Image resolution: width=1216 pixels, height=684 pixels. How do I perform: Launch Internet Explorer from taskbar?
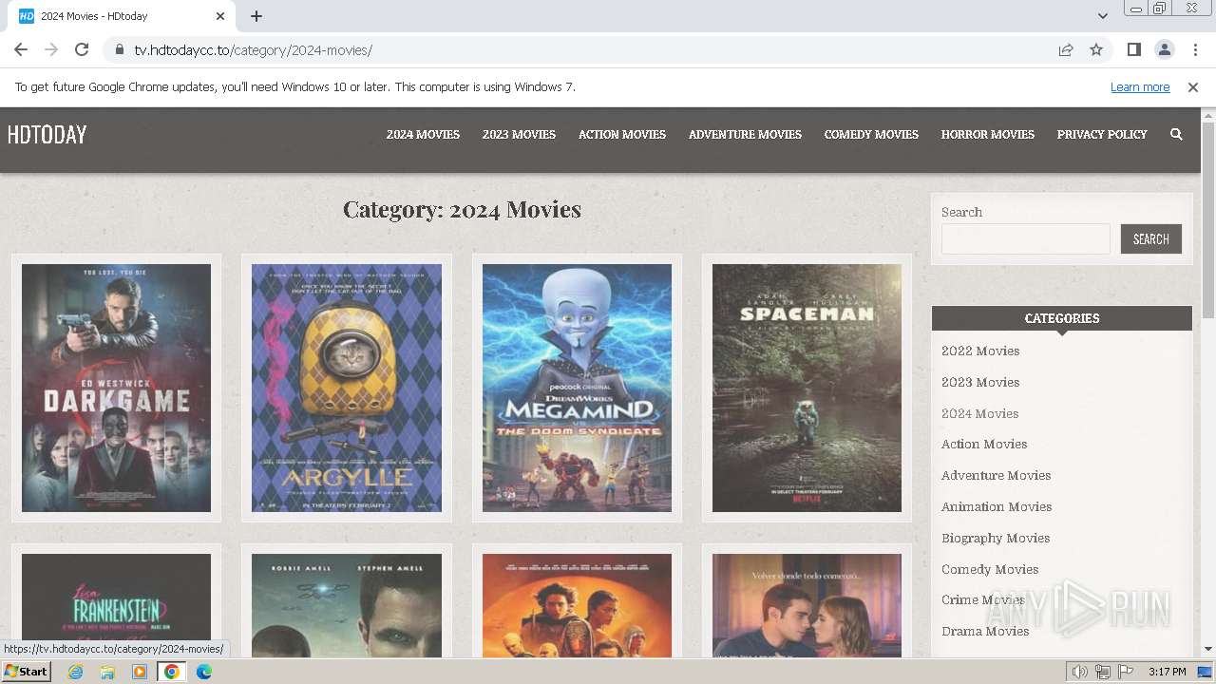75,672
